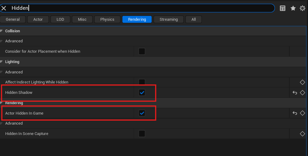Switch to the Streaming filter tab
The image size is (308, 156).
coord(169,19)
